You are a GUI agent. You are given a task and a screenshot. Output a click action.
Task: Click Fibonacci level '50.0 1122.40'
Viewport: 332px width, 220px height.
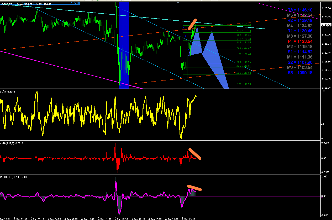coord(244,39)
